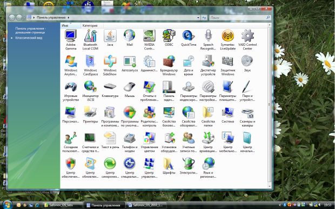Viewport: 335px width, 209px height.
Task: Switch to Safonov_OS_2010_L taskbar window
Action: coord(146,205)
